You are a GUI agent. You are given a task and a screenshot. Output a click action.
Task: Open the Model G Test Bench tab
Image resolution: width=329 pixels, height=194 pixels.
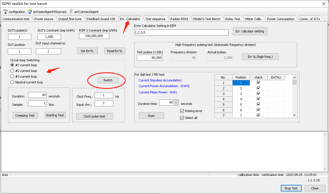[x=207, y=19]
